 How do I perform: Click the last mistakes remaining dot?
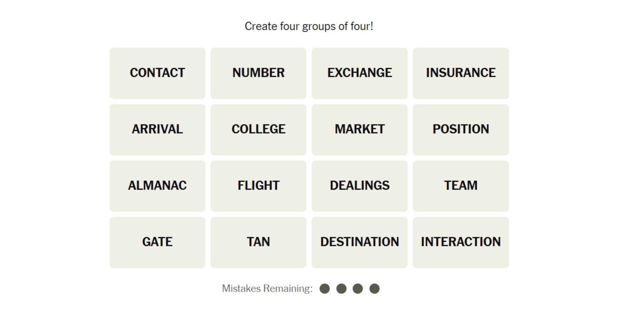click(x=375, y=289)
